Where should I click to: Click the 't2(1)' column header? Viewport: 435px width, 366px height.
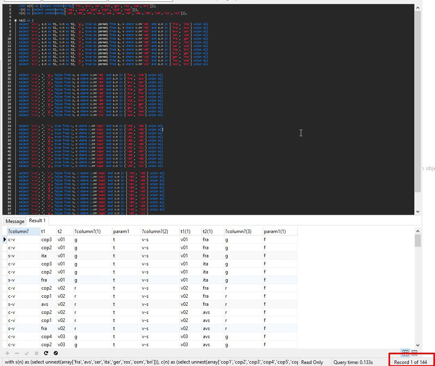pyautogui.click(x=213, y=231)
